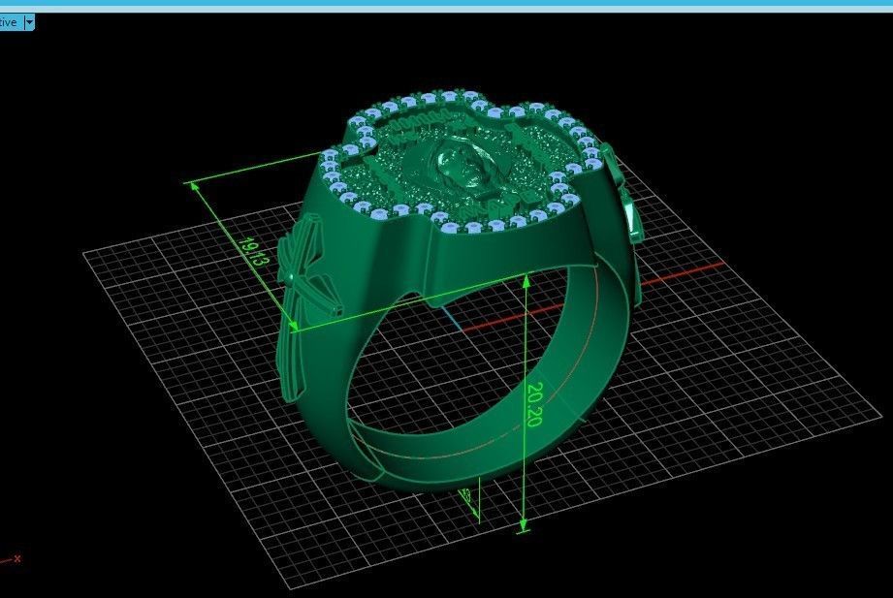Select the 19.13 width dimension text
Viewport: 893px width, 598px height.
253,252
